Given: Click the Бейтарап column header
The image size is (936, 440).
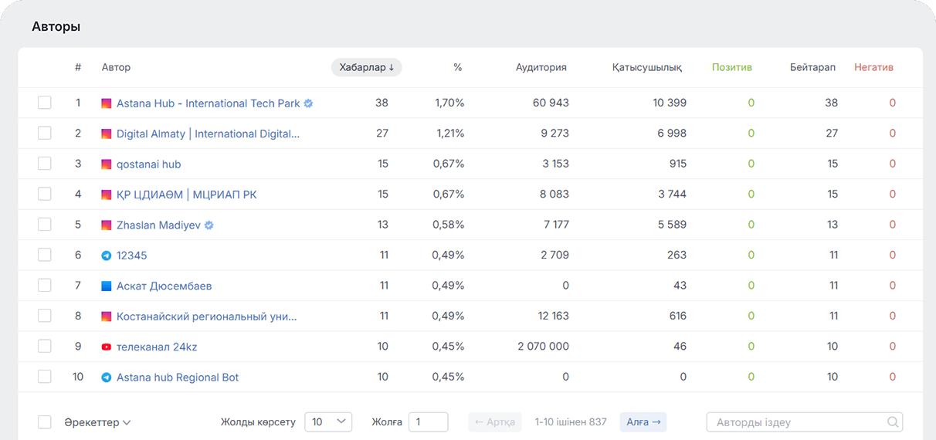Looking at the screenshot, I should 812,67.
